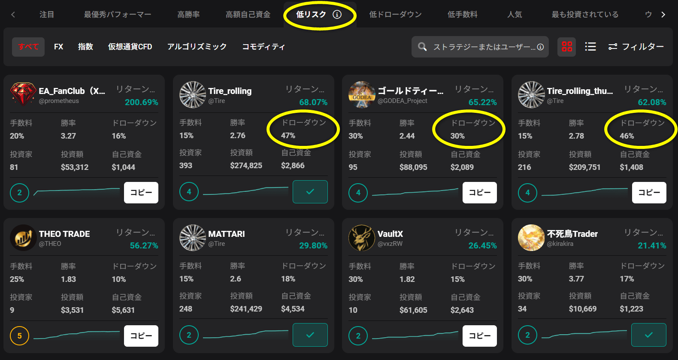Open EA_FanClub red gem avatar
The height and width of the screenshot is (360, 678).
coord(23,94)
